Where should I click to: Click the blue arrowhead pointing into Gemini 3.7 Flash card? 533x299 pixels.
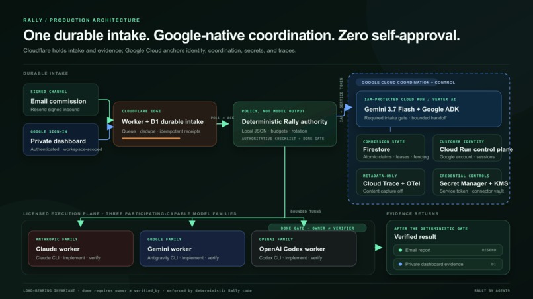pos(348,108)
